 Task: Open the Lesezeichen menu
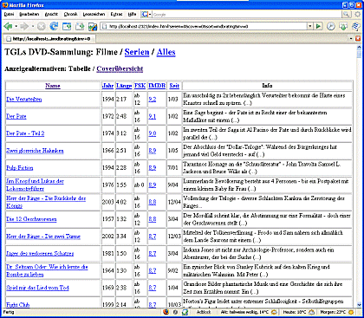(x=94, y=14)
